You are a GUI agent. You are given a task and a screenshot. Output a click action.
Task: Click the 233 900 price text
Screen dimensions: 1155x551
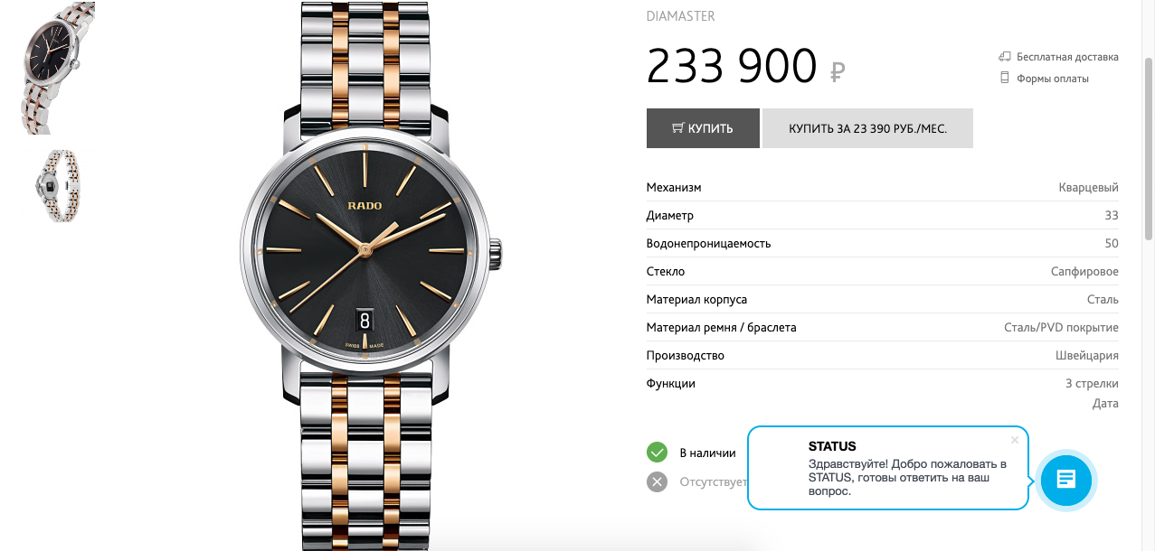pos(732,66)
